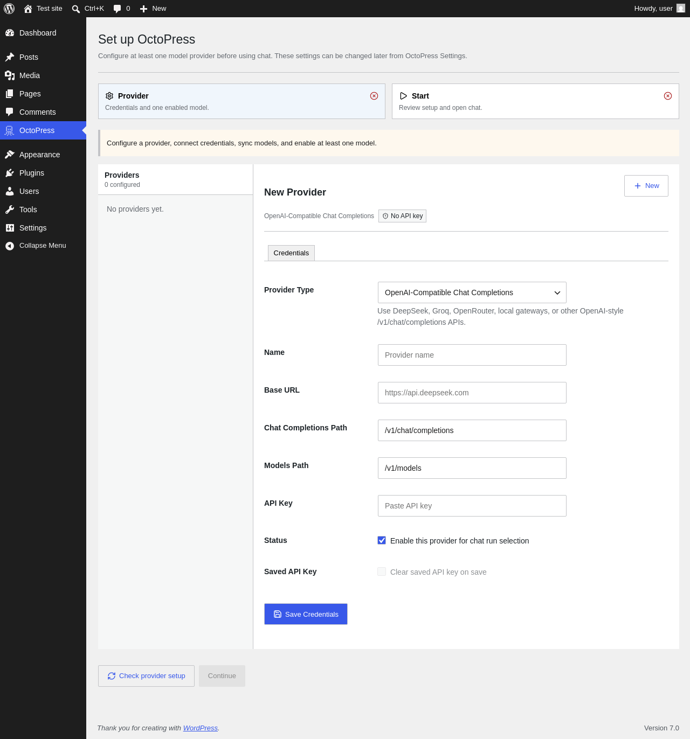690x739 pixels.
Task: Open Pages menu
Action: pos(43,94)
